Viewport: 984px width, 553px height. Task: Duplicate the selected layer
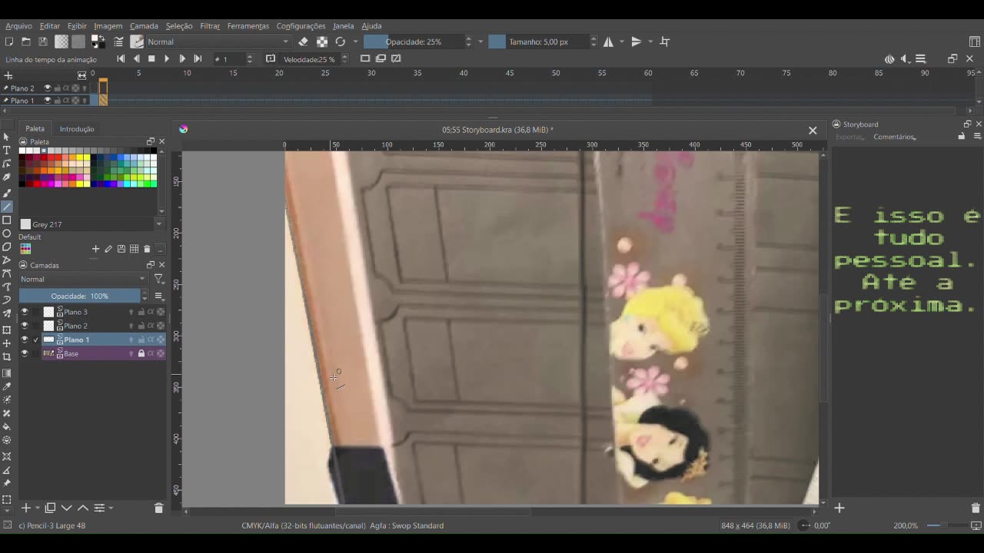[x=50, y=508]
